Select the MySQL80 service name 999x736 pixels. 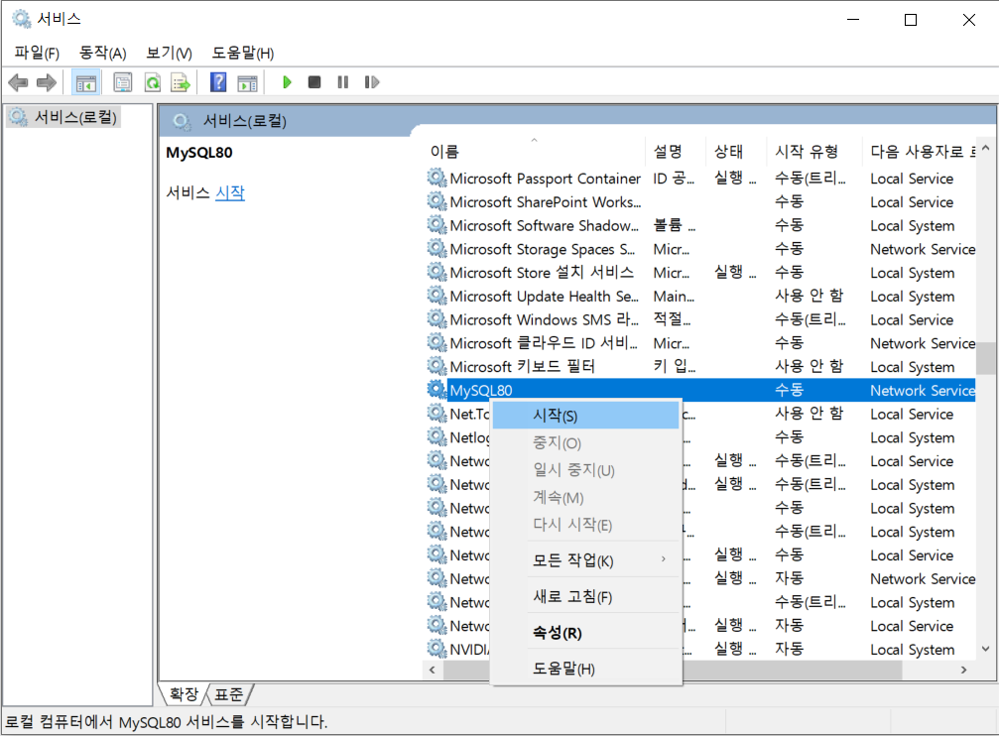pyautogui.click(x=481, y=391)
